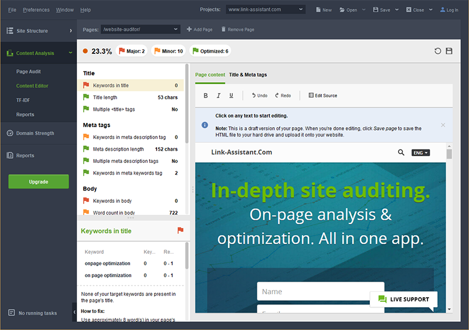
Task: Open the Projects dropdown list
Action: [x=266, y=9]
